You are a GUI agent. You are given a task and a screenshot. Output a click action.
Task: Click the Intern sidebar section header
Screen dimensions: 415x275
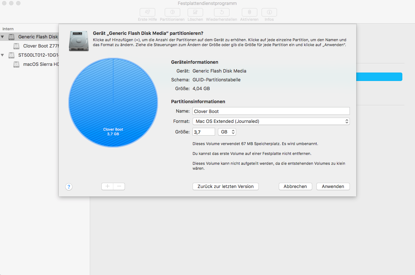[8, 29]
